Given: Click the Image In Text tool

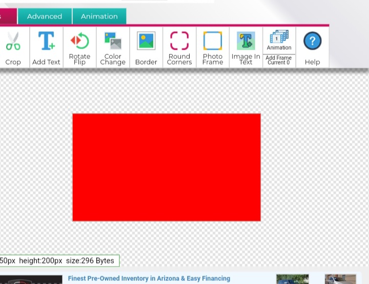Looking at the screenshot, I should tap(246, 48).
